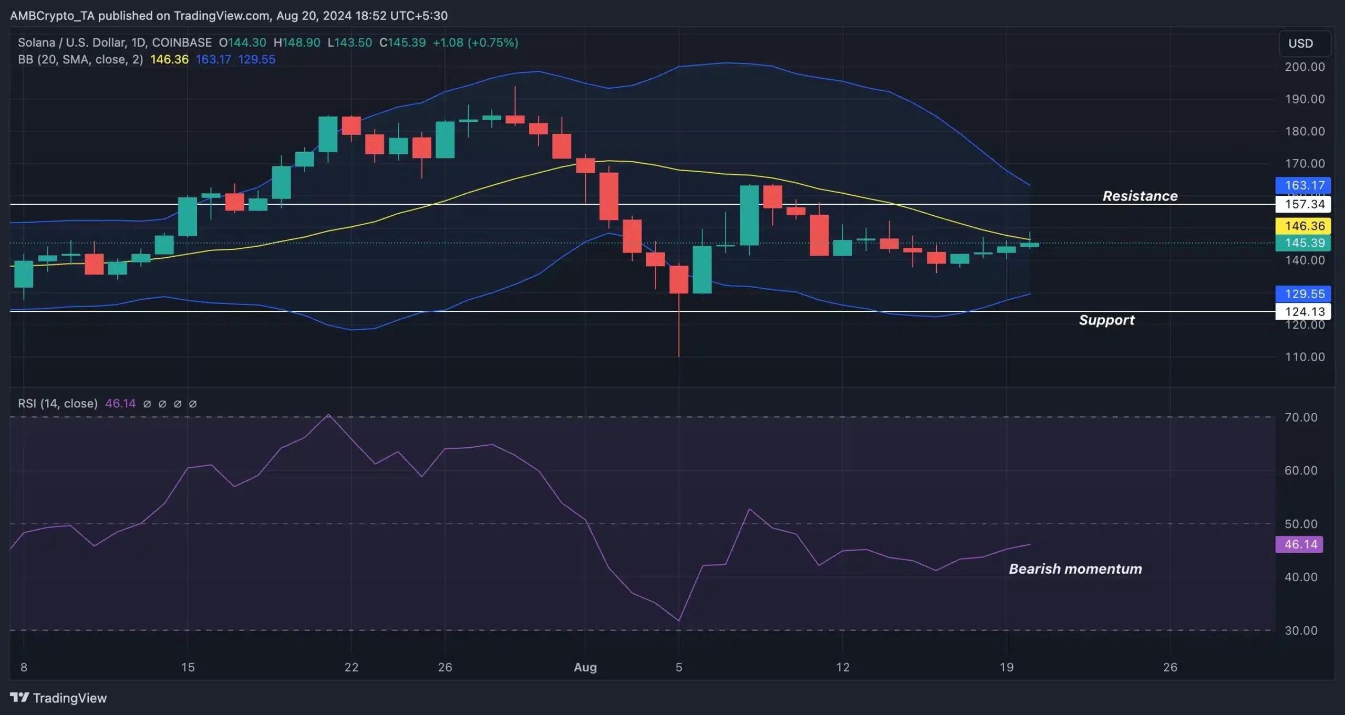Click the second ∅ icon in the RSI row
Image resolution: width=1345 pixels, height=715 pixels.
click(163, 404)
